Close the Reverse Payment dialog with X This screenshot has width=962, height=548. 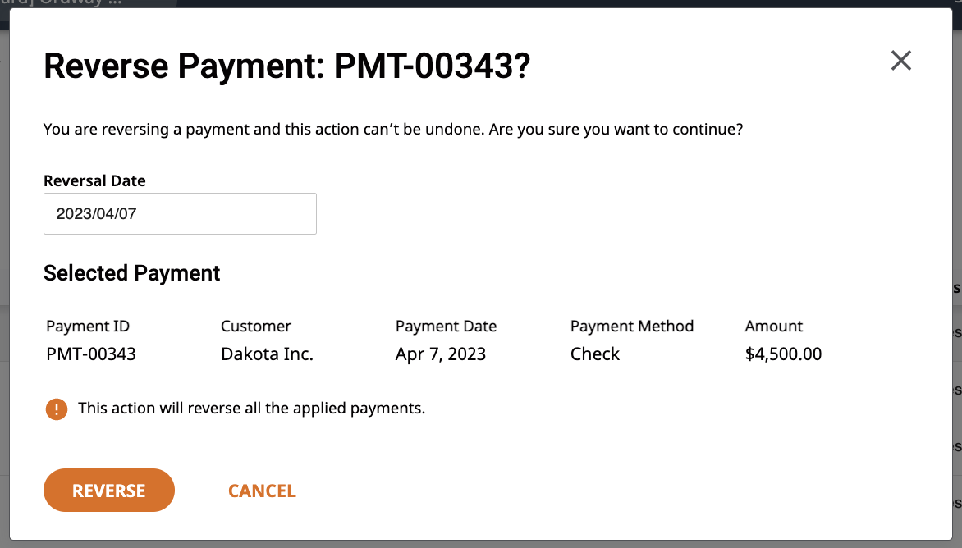(900, 61)
